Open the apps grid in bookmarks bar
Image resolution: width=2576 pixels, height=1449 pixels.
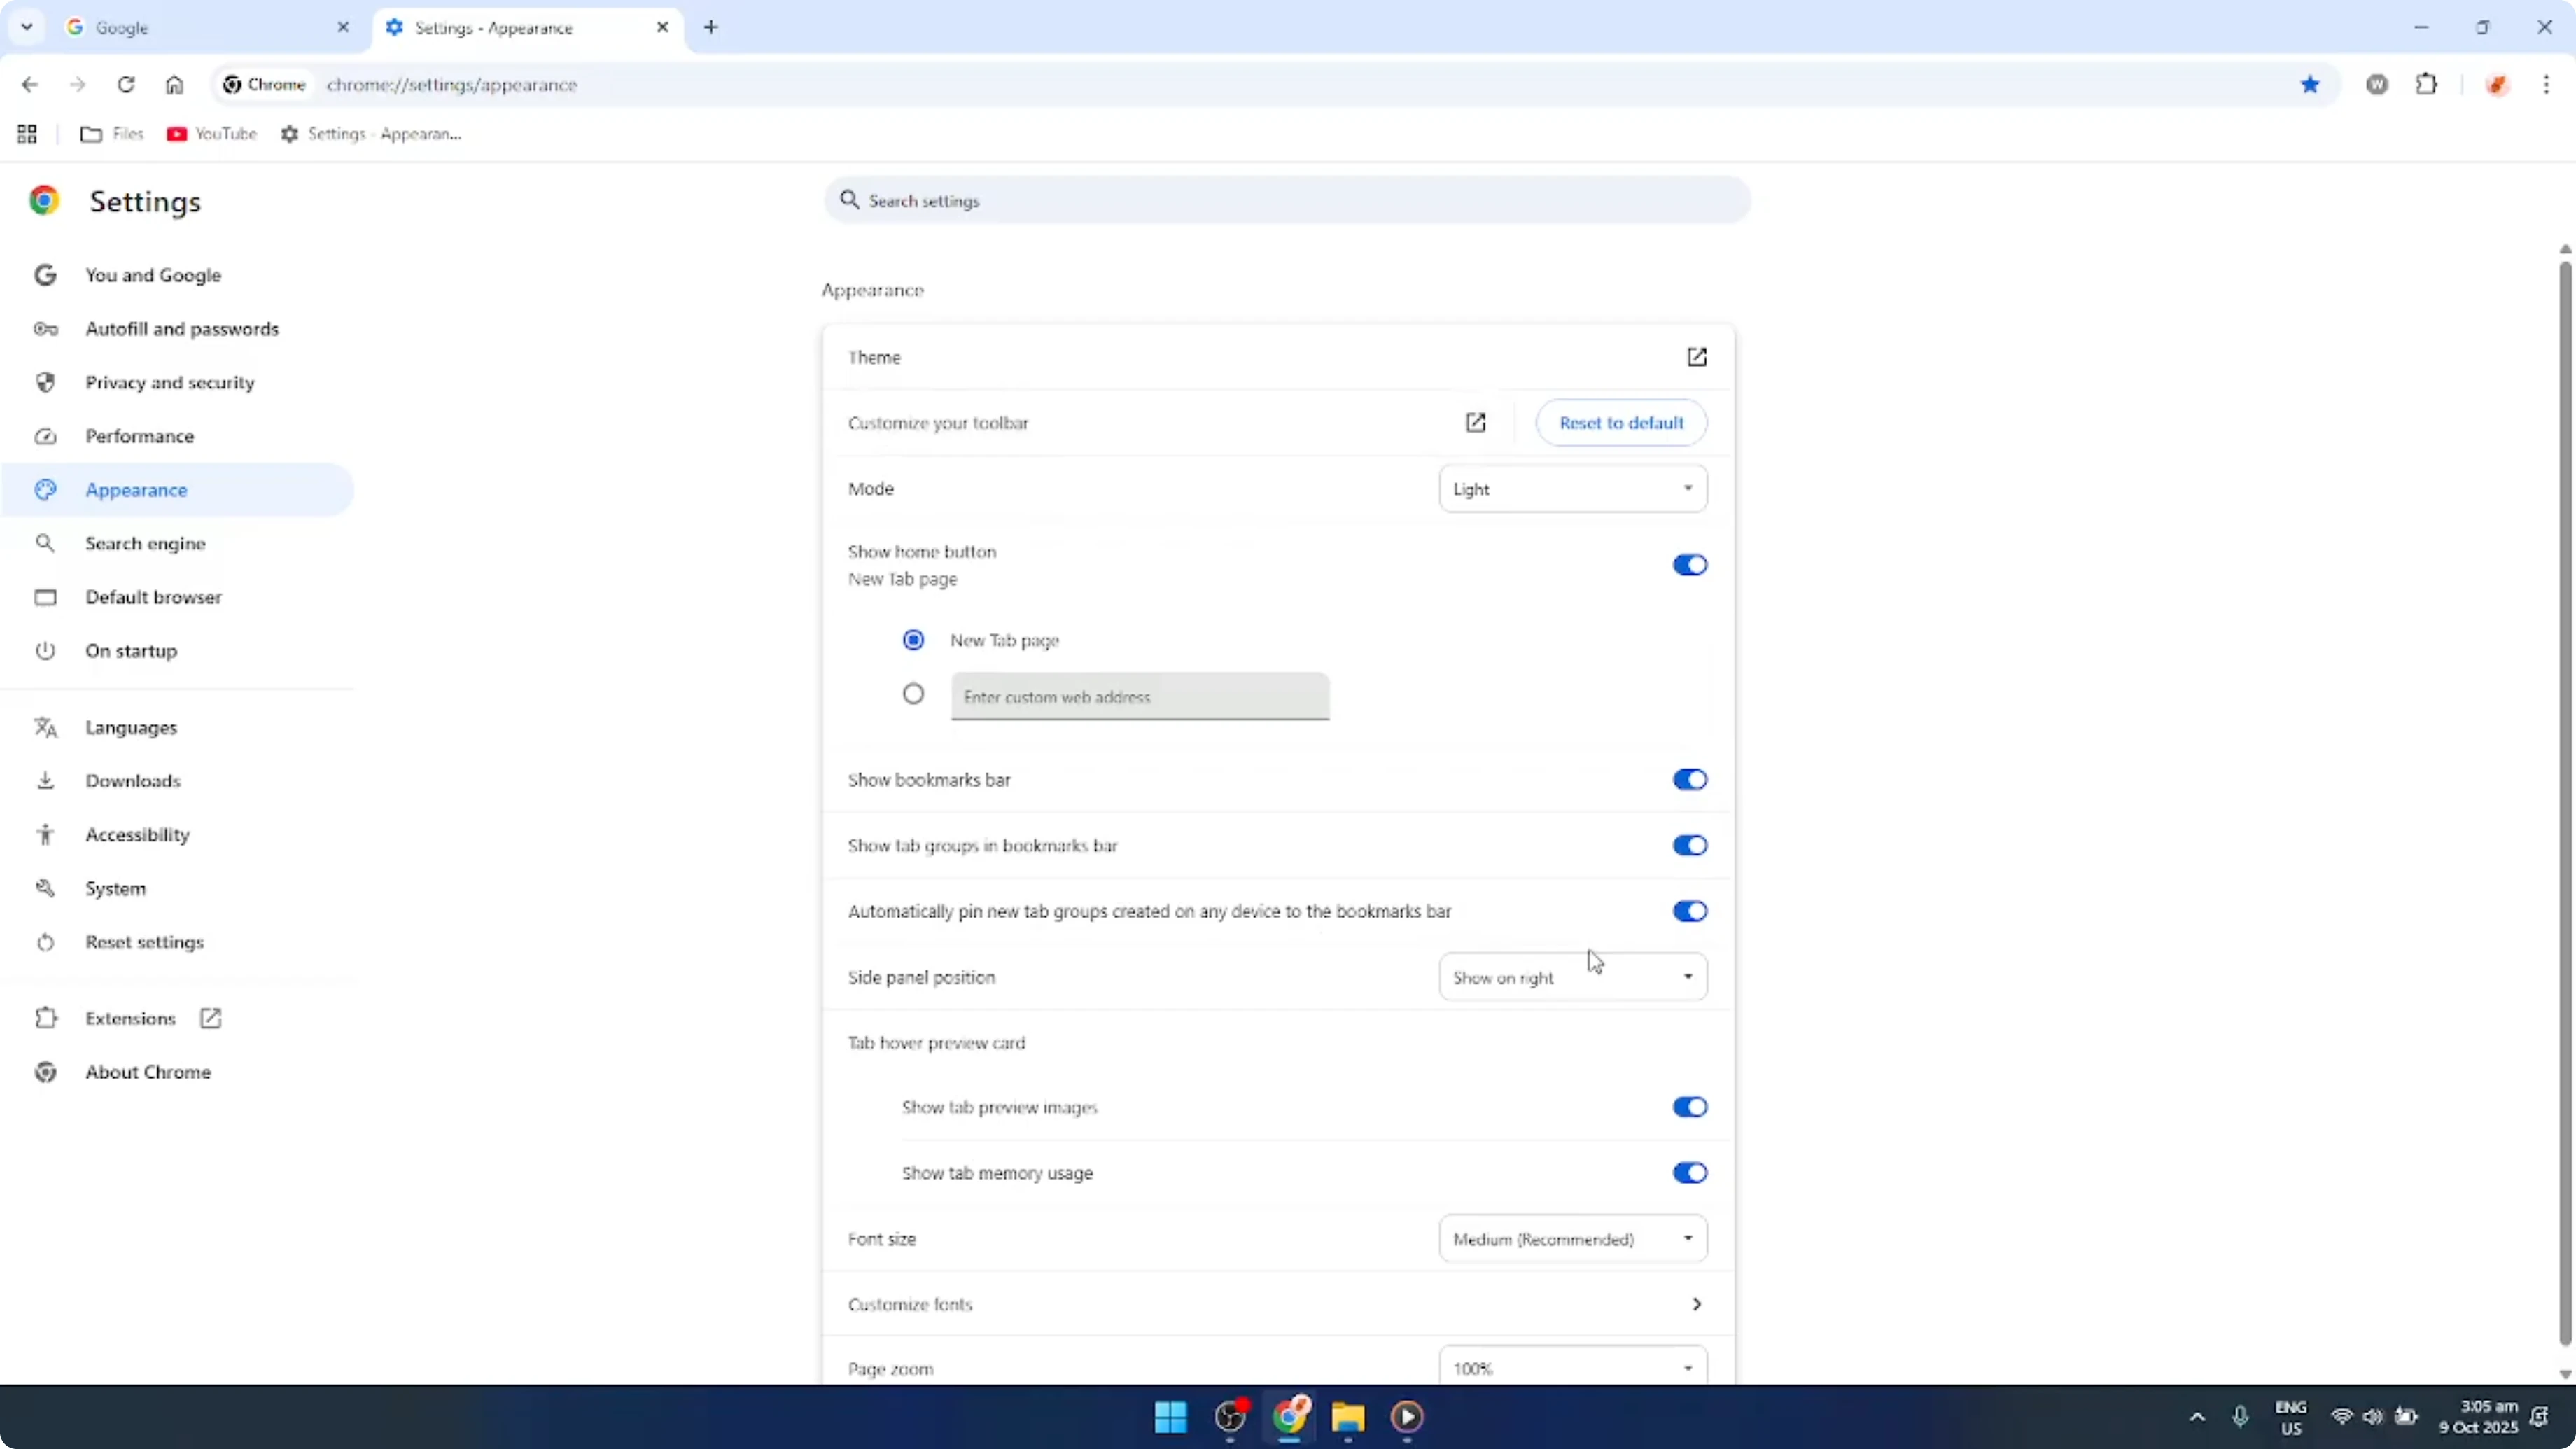pos(27,134)
